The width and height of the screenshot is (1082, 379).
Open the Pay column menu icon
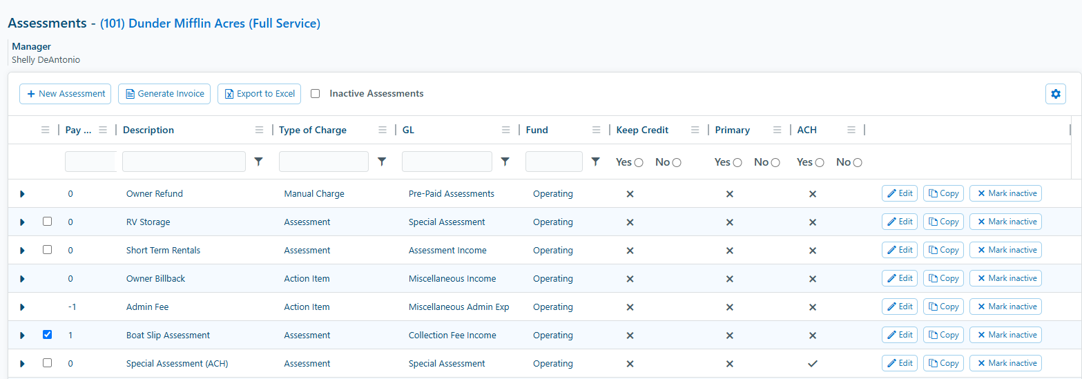[103, 130]
